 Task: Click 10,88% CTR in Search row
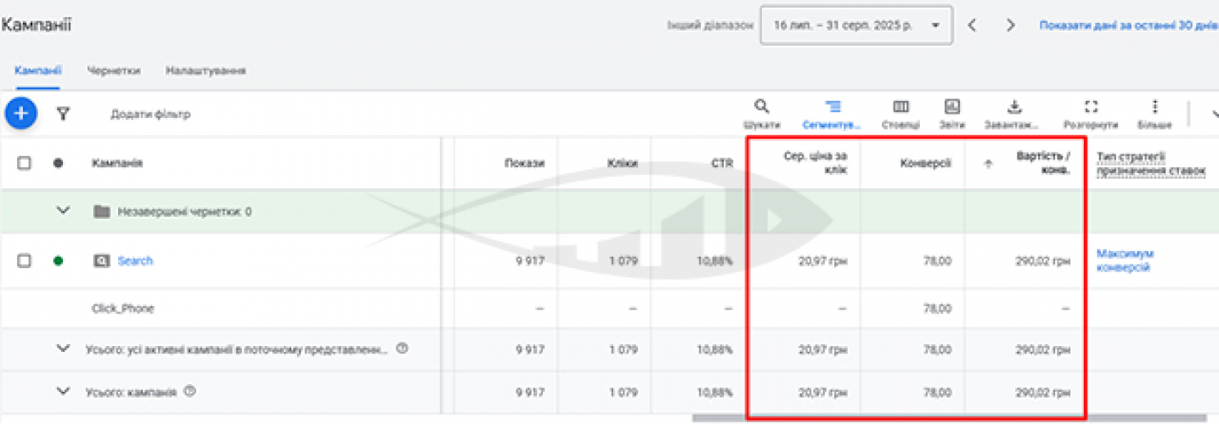(x=715, y=261)
